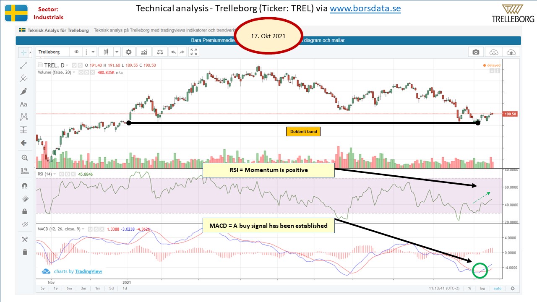Select the 1y time range
This screenshot has height=302, width=537.
(x=56, y=289)
